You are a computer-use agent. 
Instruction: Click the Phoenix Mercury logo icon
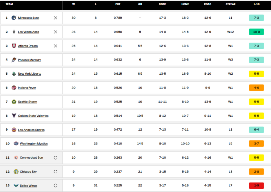[x=14, y=60]
